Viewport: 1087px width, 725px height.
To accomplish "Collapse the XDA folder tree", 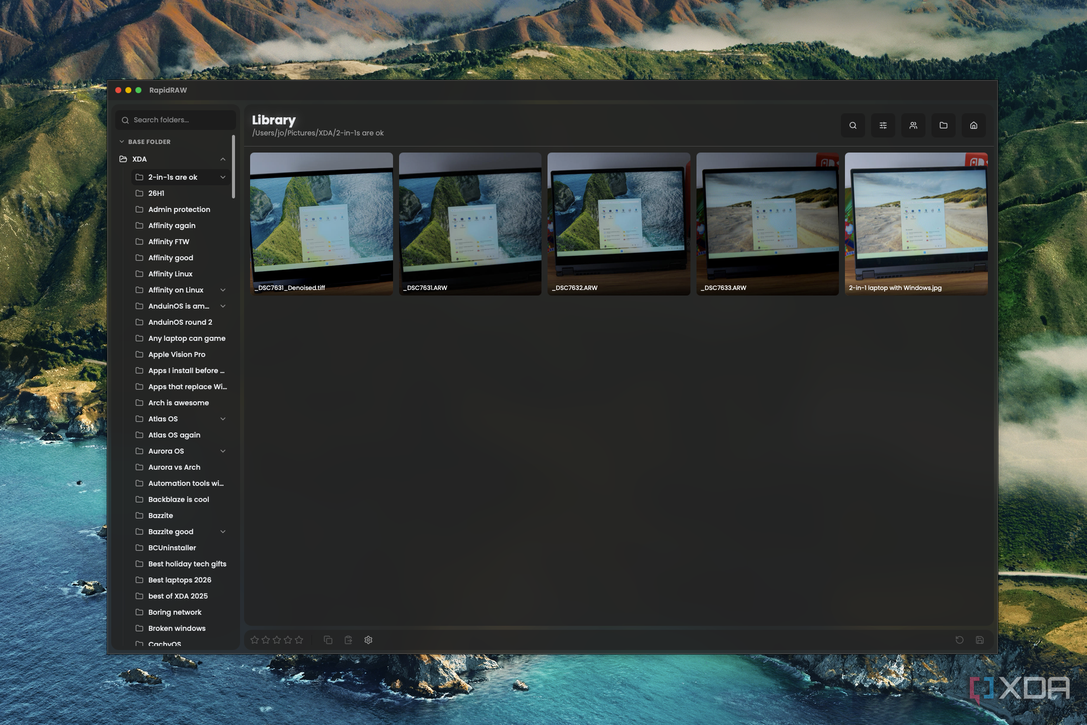I will (223, 159).
